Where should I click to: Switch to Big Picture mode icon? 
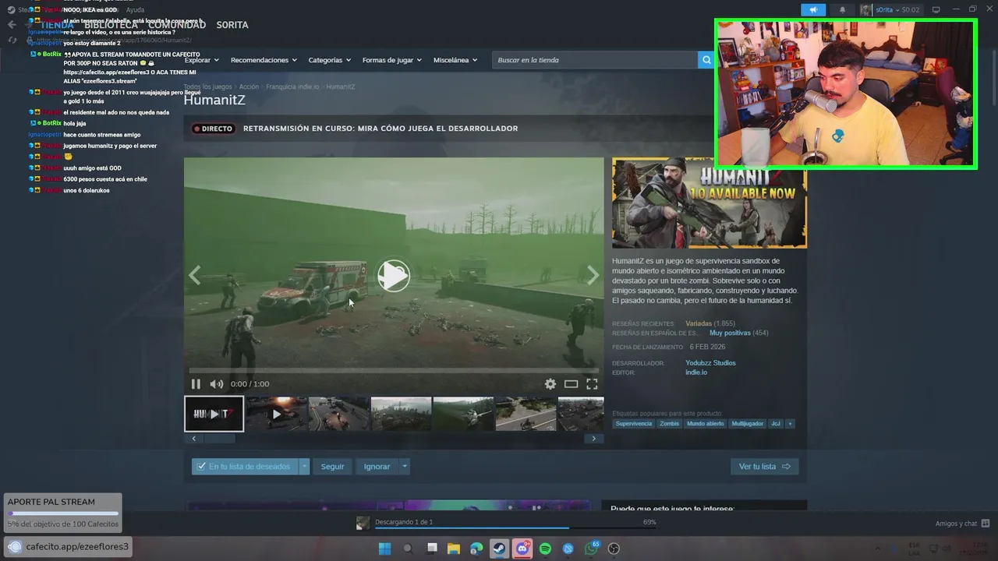coord(936,10)
